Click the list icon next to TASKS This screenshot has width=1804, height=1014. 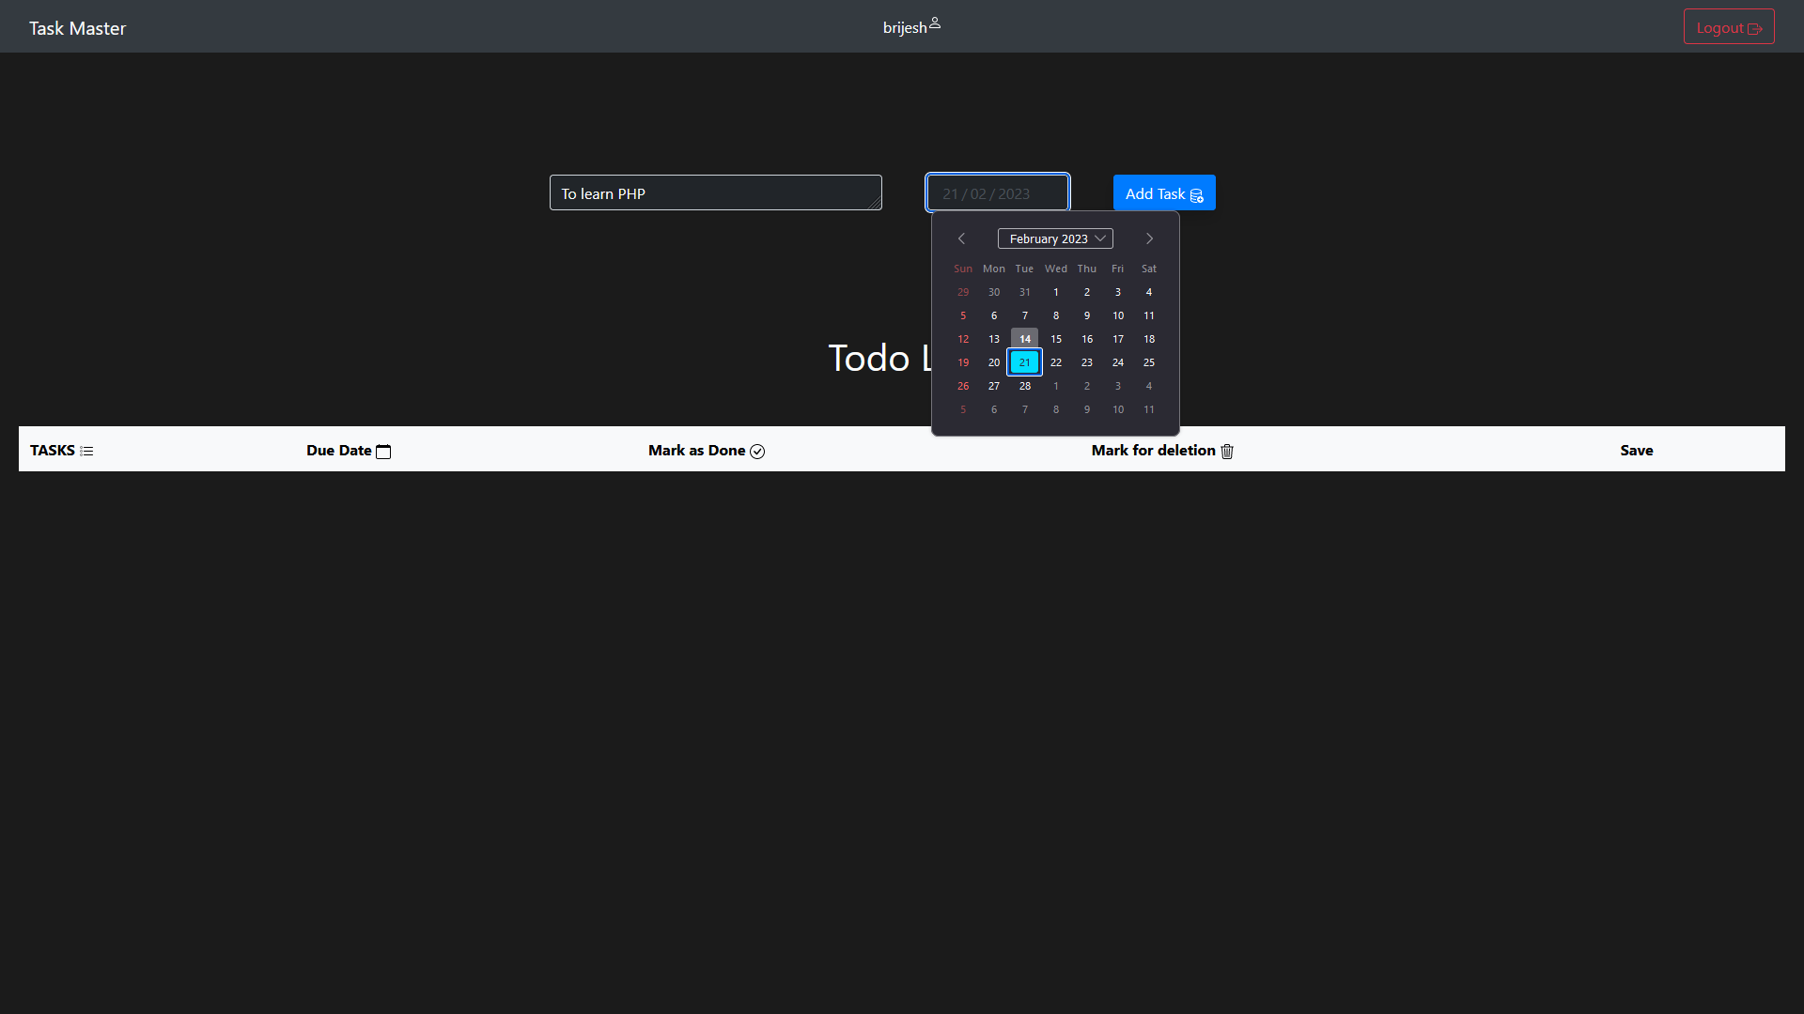[x=86, y=452]
